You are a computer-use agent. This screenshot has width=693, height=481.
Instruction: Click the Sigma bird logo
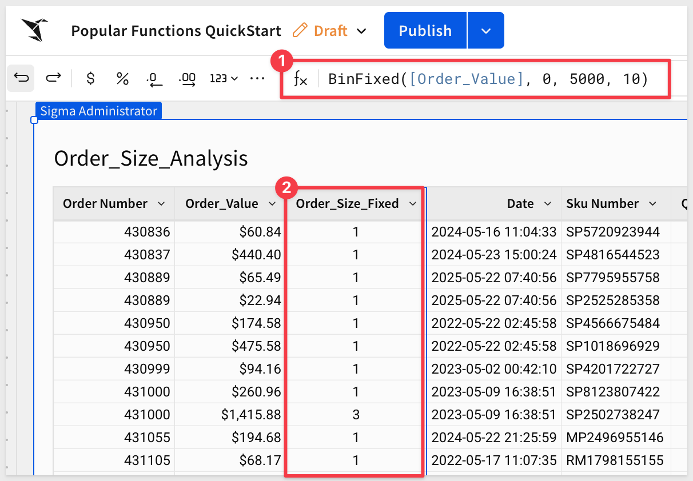click(34, 30)
